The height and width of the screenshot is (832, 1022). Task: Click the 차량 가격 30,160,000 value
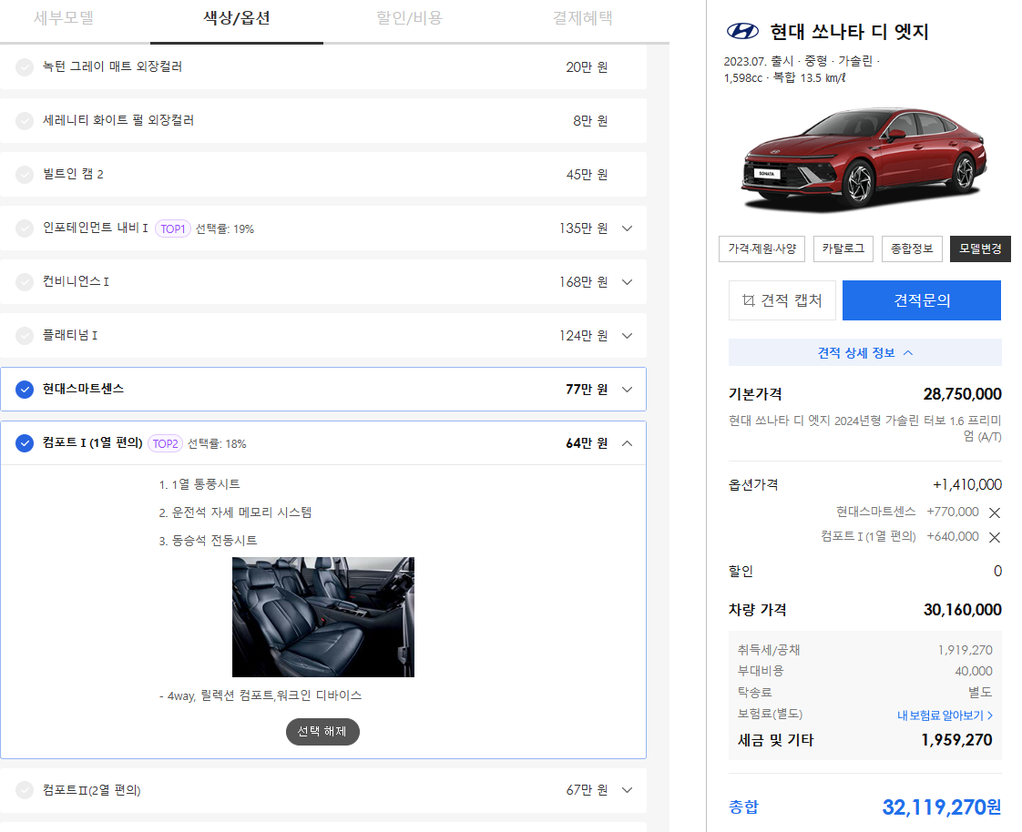962,610
